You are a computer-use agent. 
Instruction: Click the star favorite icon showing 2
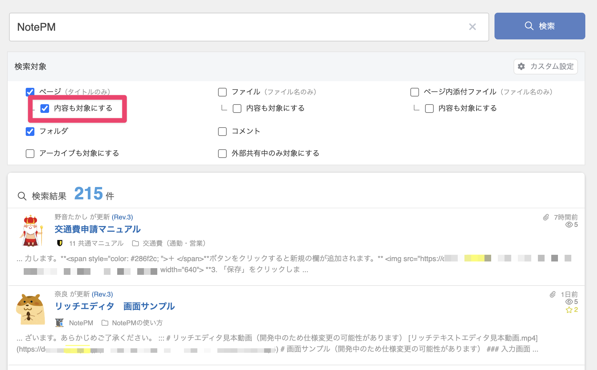[569, 310]
